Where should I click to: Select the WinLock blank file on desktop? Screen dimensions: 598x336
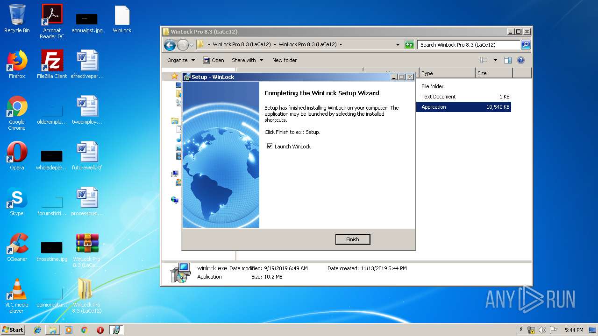(122, 19)
